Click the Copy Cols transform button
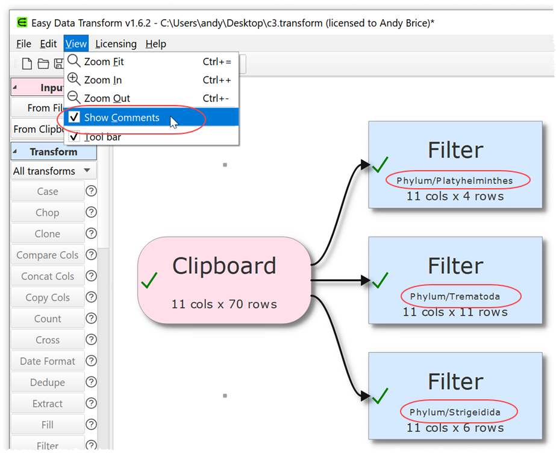The image size is (556, 453). click(x=48, y=297)
